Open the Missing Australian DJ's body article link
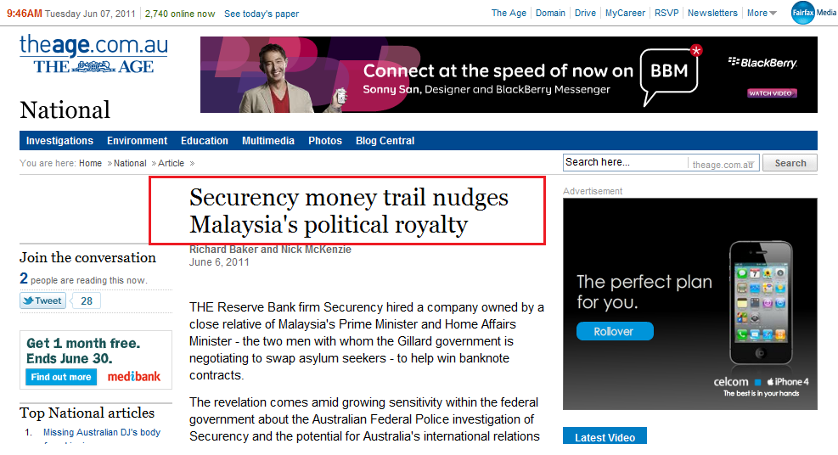The height and width of the screenshot is (455, 838). 102,432
